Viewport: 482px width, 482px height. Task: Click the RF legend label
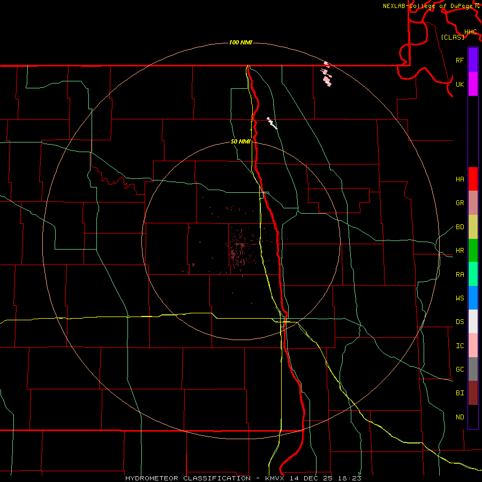[460, 60]
